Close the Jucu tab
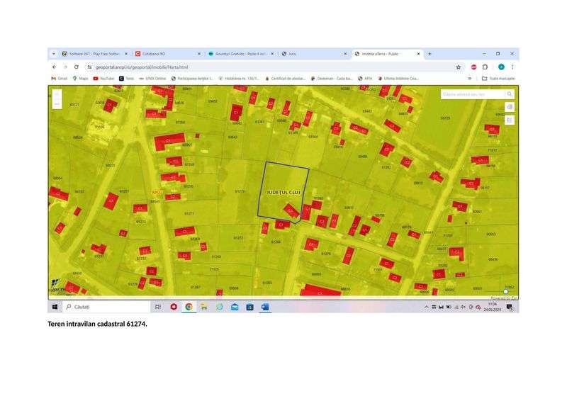Image resolution: width=567 pixels, height=401 pixels. coord(345,54)
